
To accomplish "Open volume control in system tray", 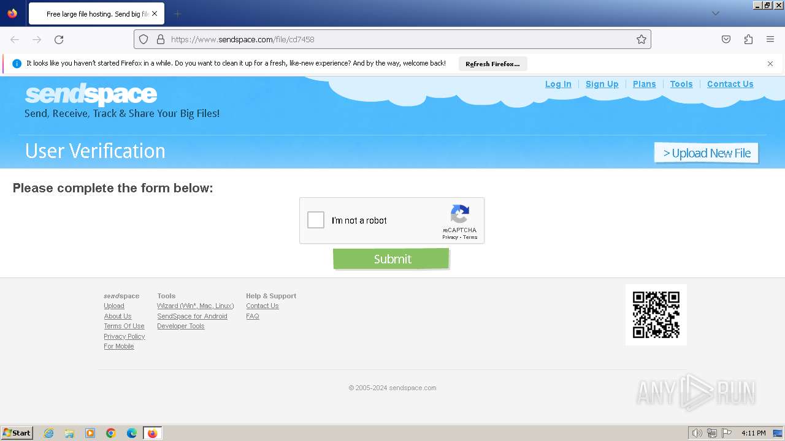I will pyautogui.click(x=697, y=433).
